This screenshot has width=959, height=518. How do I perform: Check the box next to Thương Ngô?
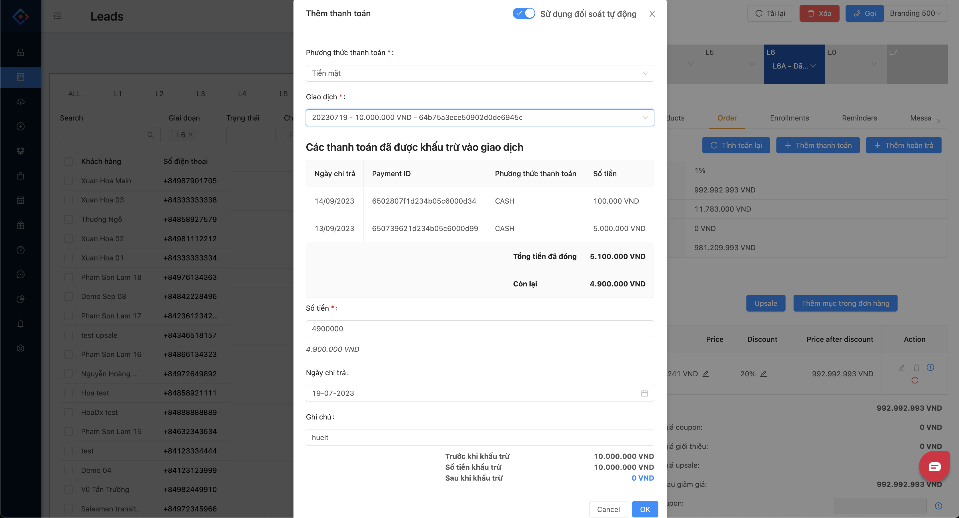tap(69, 220)
